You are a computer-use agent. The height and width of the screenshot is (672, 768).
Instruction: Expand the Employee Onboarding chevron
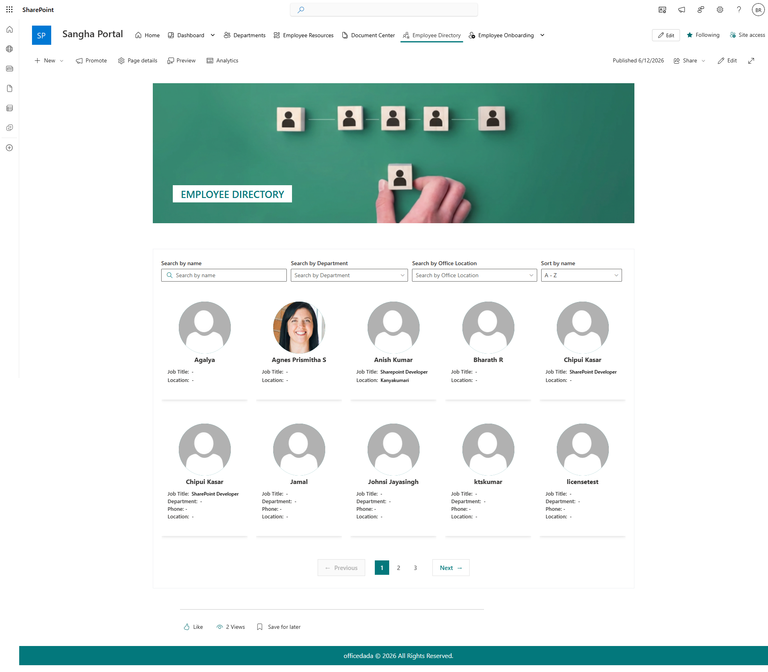coord(542,35)
